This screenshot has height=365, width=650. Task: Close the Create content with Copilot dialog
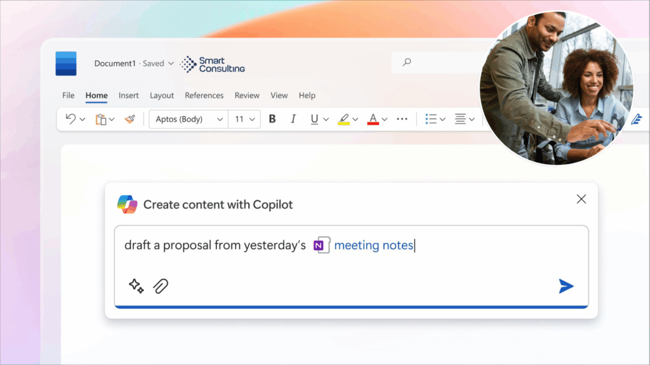point(581,199)
